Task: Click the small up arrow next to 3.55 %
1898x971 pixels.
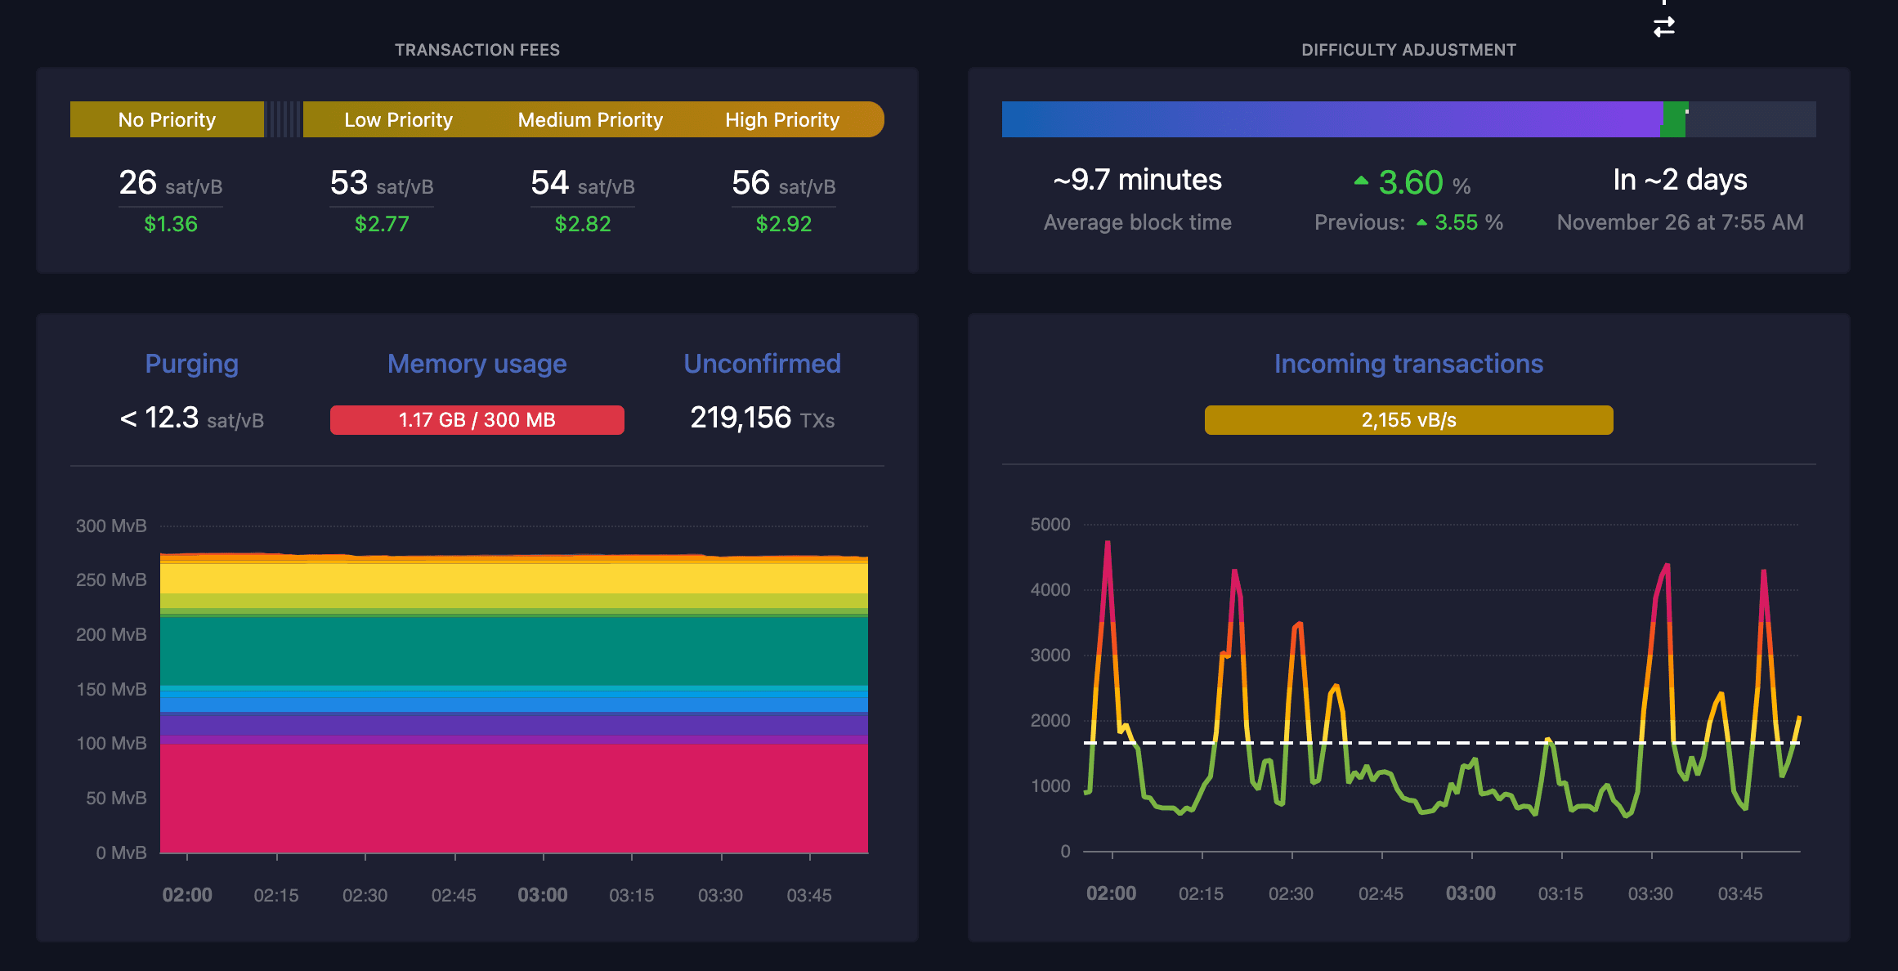Action: tap(1421, 222)
